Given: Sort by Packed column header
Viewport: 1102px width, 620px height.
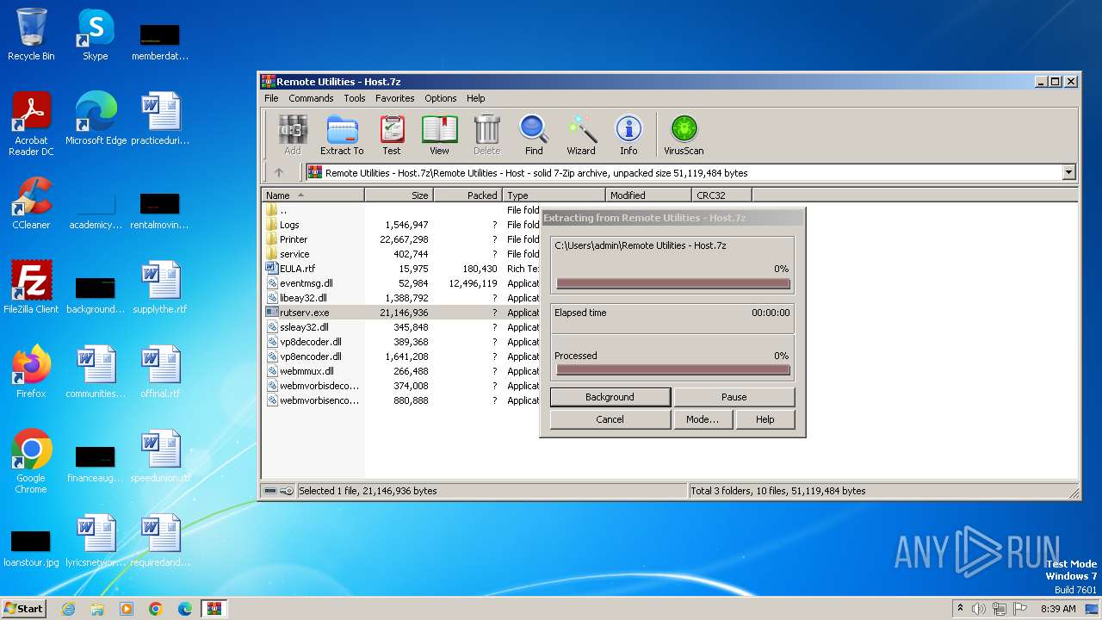Looking at the screenshot, I should pos(468,195).
